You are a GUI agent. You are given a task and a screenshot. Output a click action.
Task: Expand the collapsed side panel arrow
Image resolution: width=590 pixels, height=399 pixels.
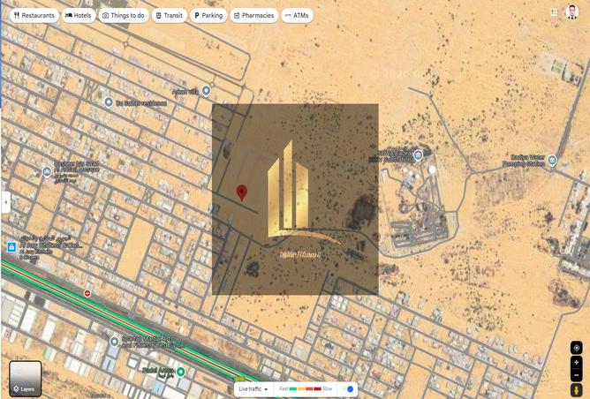coord(5,202)
